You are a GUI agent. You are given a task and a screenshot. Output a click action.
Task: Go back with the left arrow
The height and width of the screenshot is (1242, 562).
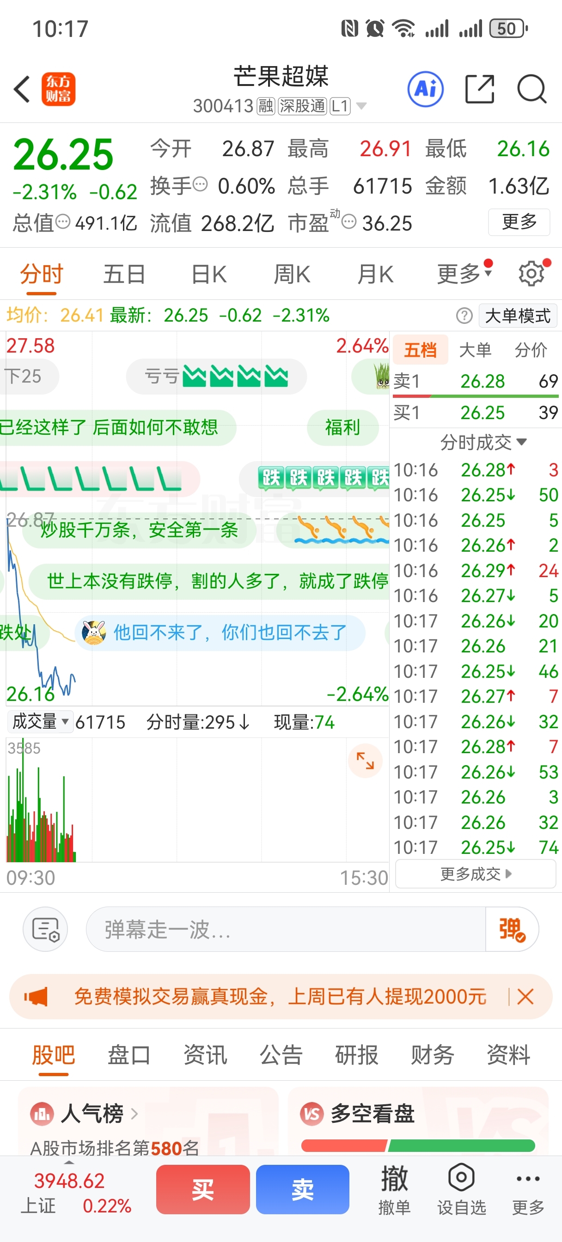(22, 89)
